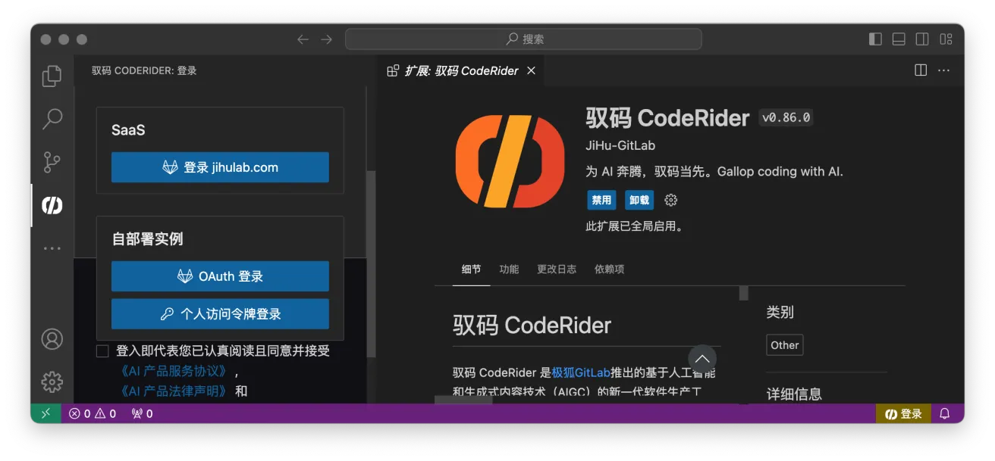Open more actions menu in the editor title

[x=943, y=70]
